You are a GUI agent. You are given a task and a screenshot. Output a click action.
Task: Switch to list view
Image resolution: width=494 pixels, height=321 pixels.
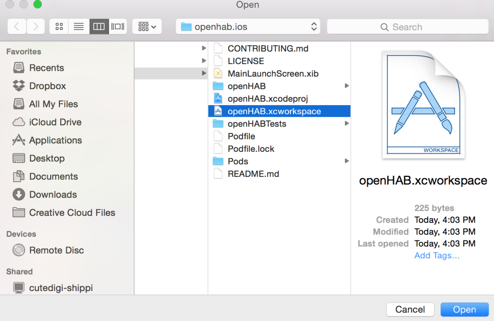79,27
